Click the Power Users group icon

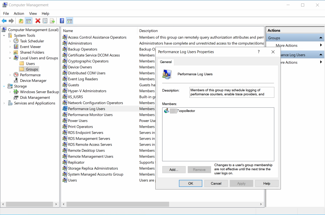click(x=65, y=121)
